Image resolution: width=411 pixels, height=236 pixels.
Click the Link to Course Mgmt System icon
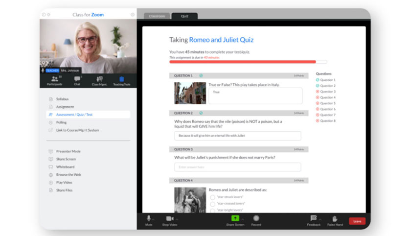tap(51, 130)
